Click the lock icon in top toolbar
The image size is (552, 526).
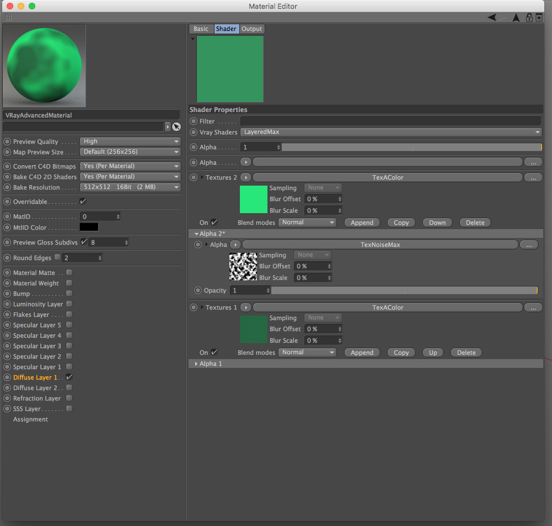click(x=529, y=17)
